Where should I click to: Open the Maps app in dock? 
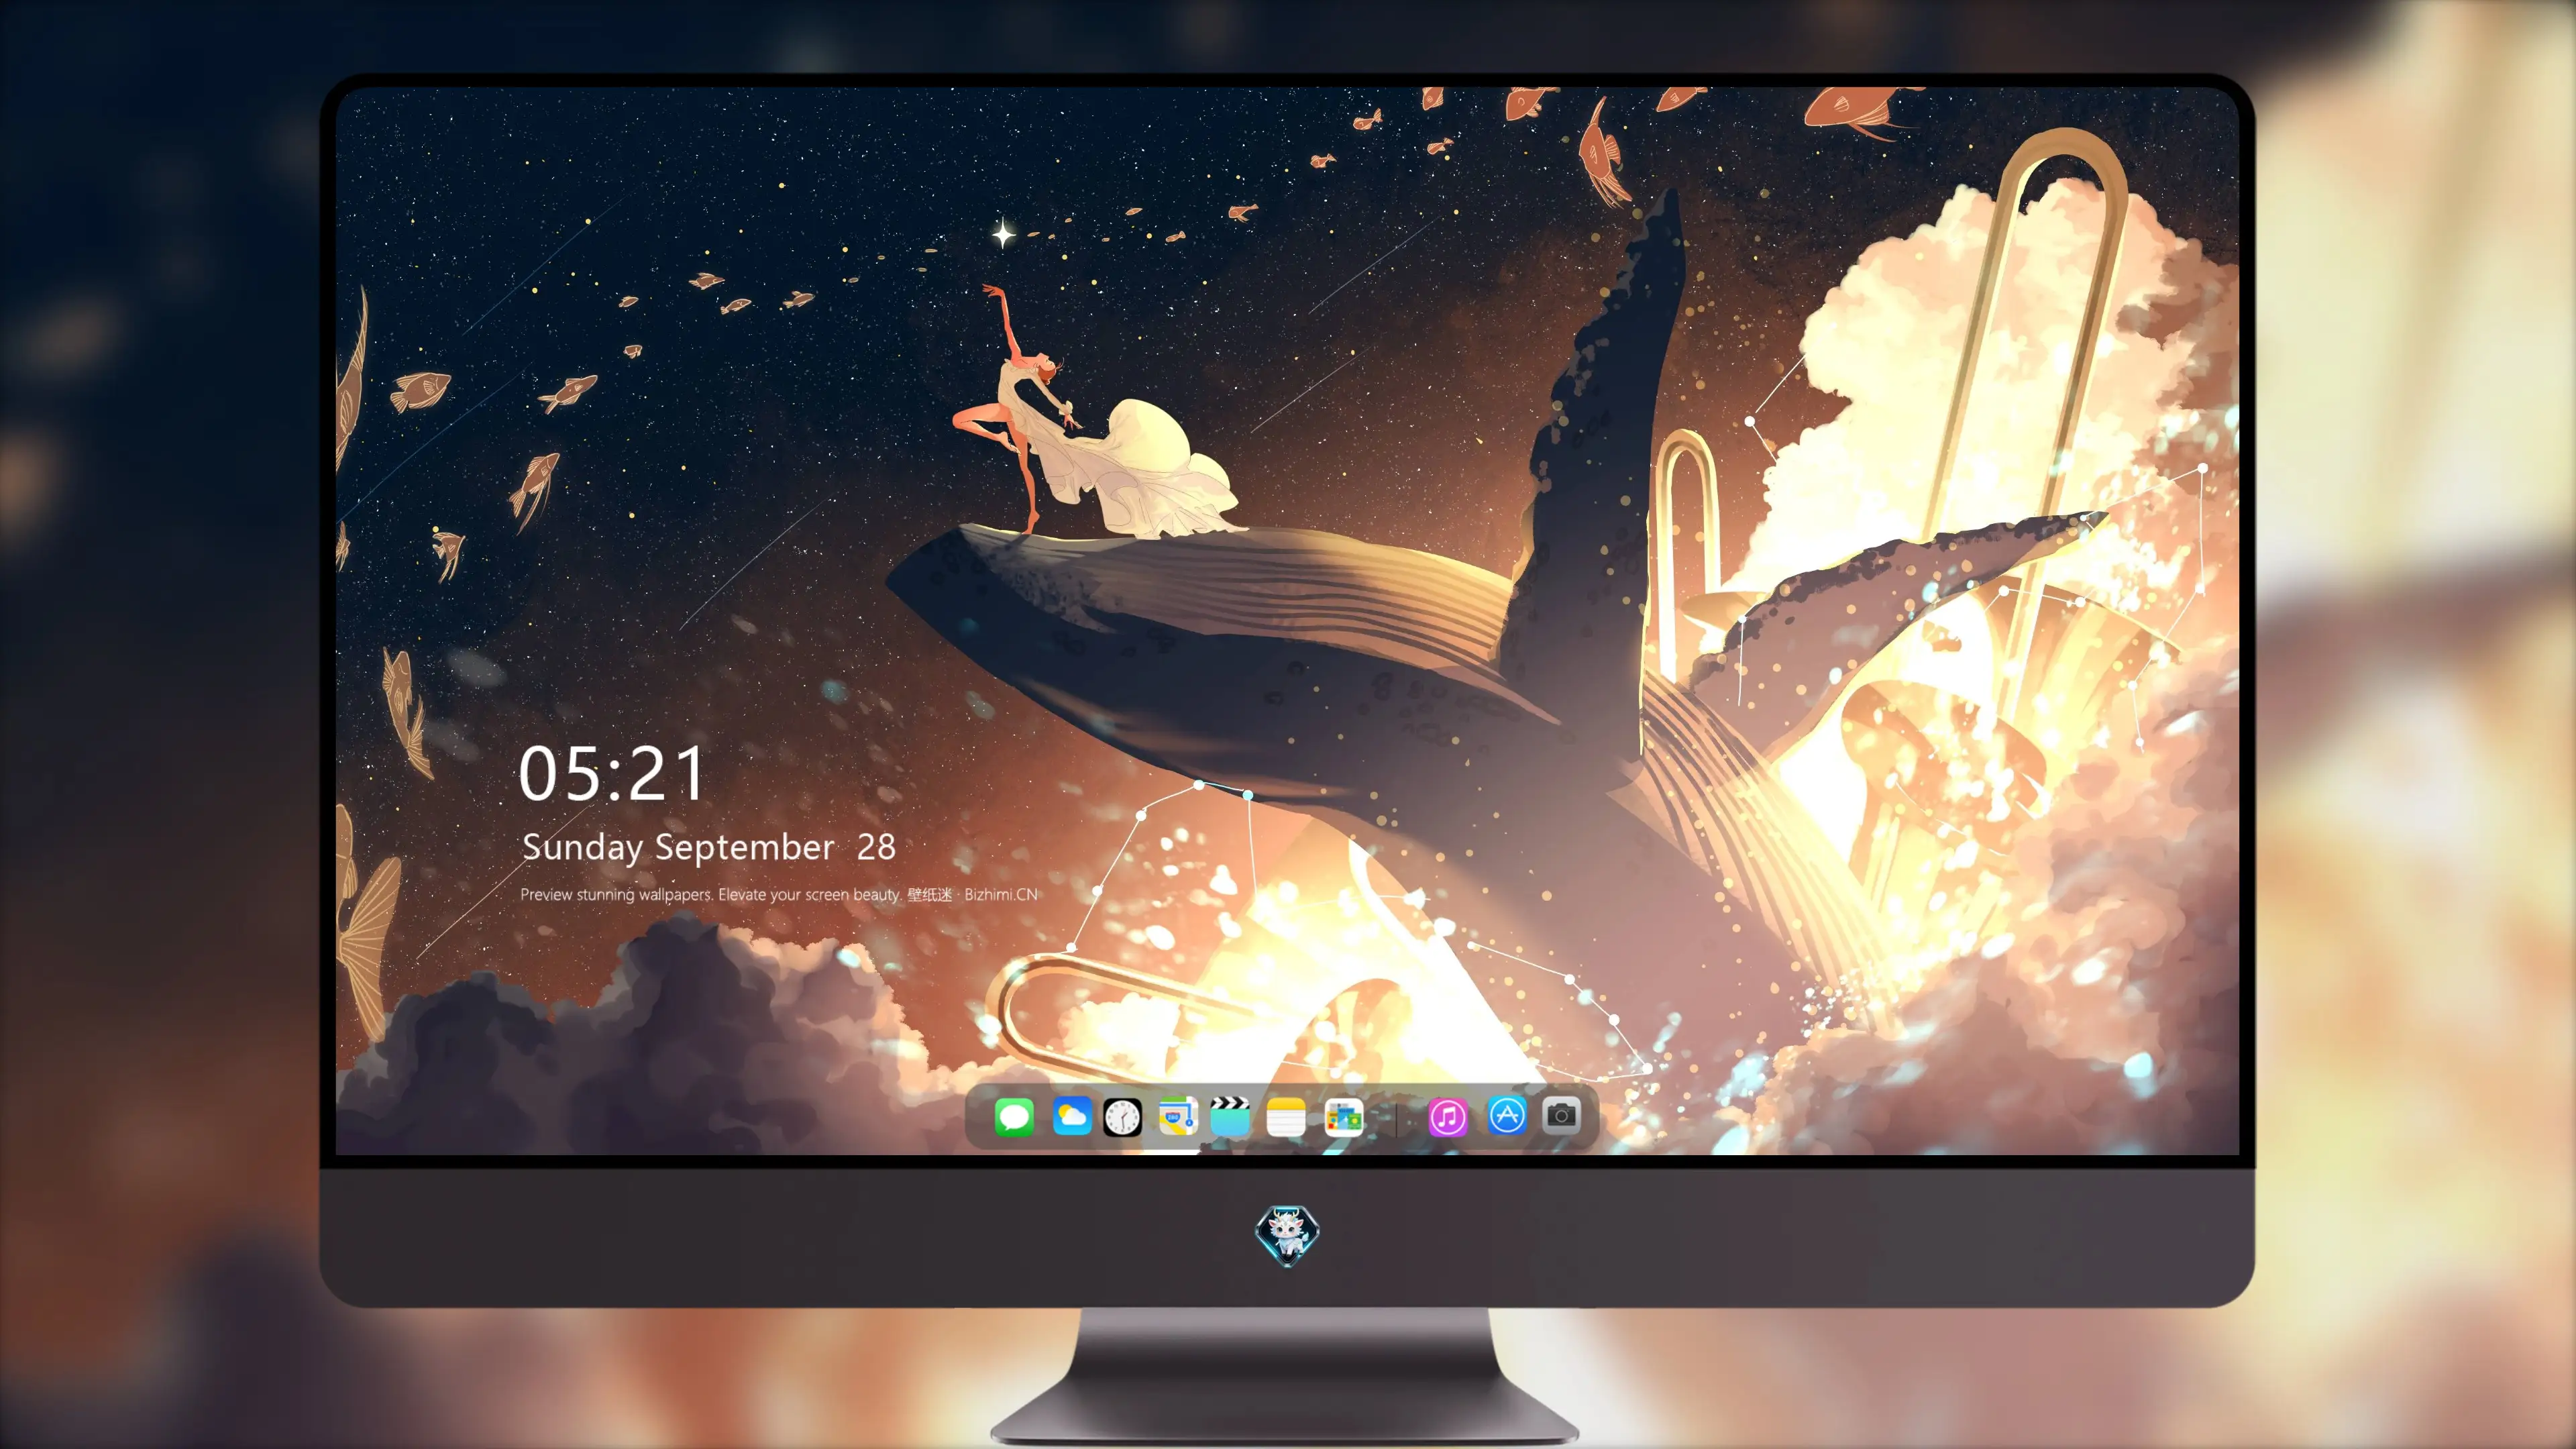1178,1116
